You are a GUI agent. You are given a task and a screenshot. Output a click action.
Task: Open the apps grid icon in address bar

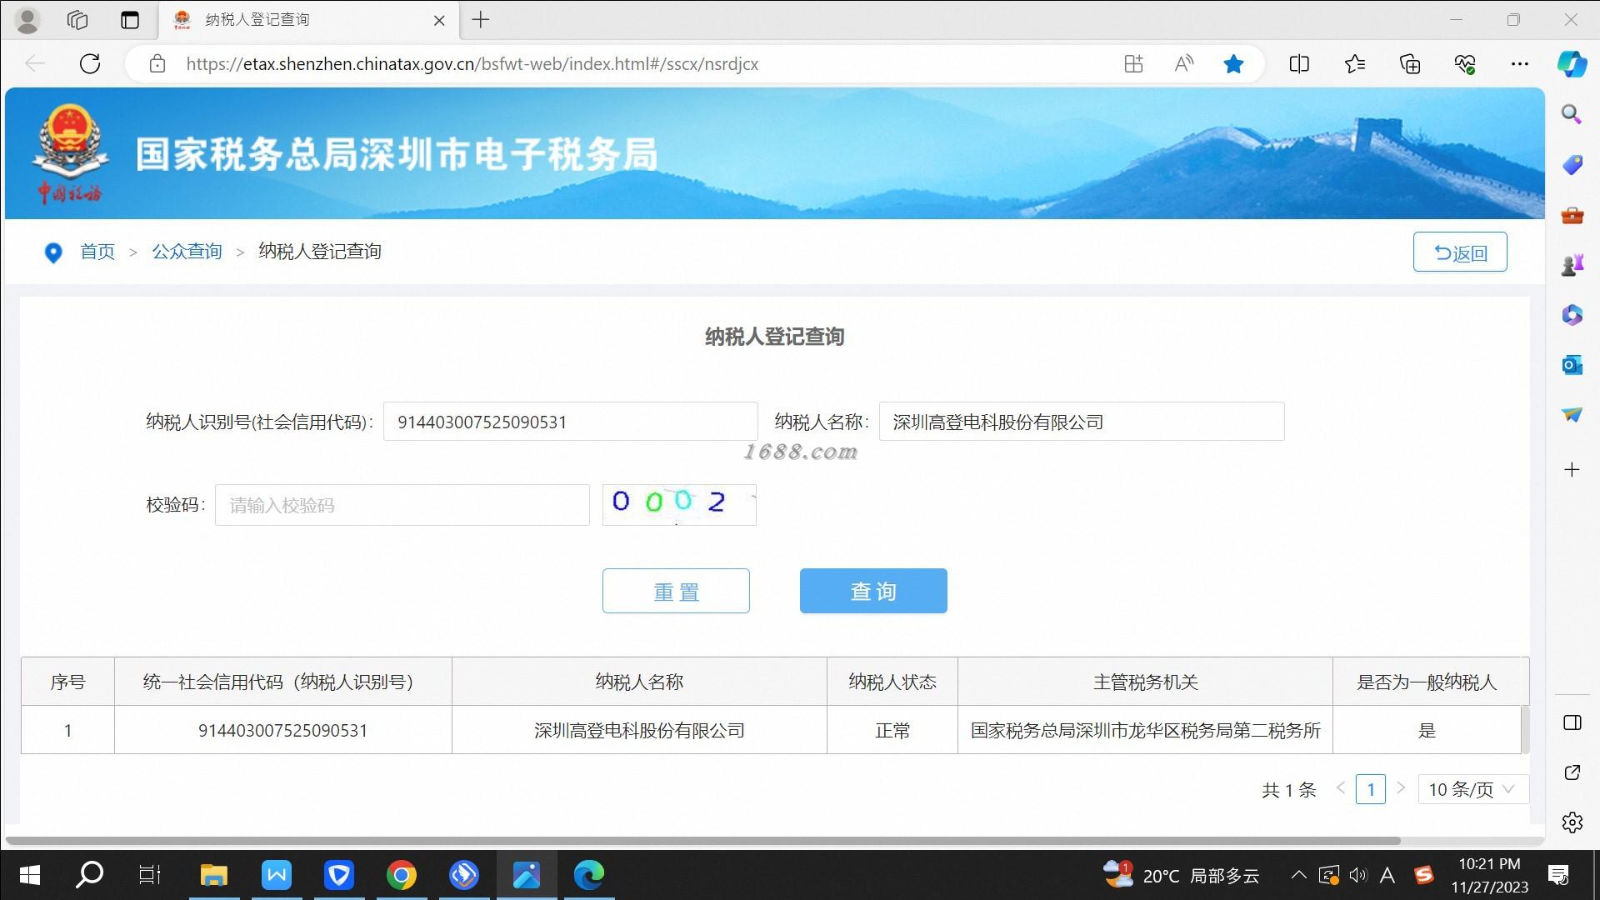click(x=1133, y=64)
